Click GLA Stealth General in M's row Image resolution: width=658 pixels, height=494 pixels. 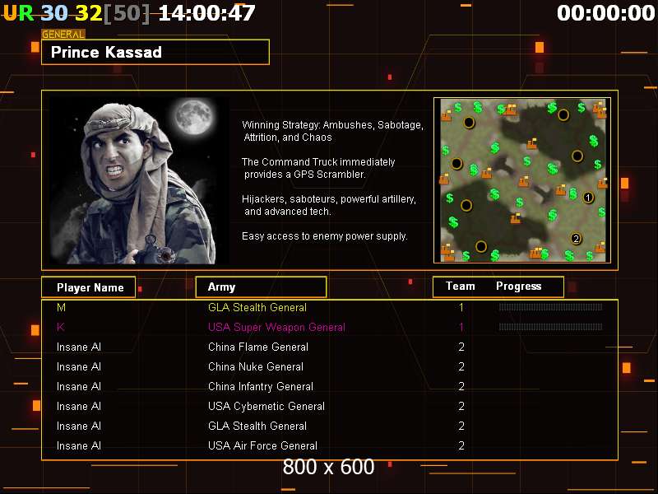257,307
